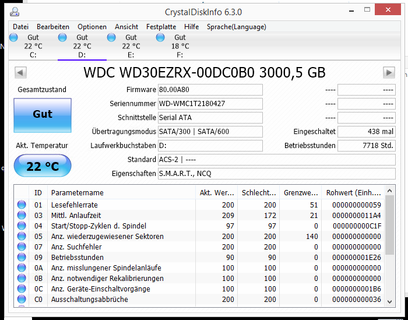Image resolution: width=408 pixels, height=320 pixels.
Task: Click status orb for Geräte-Einschaltvorgänge row
Action: 22,289
